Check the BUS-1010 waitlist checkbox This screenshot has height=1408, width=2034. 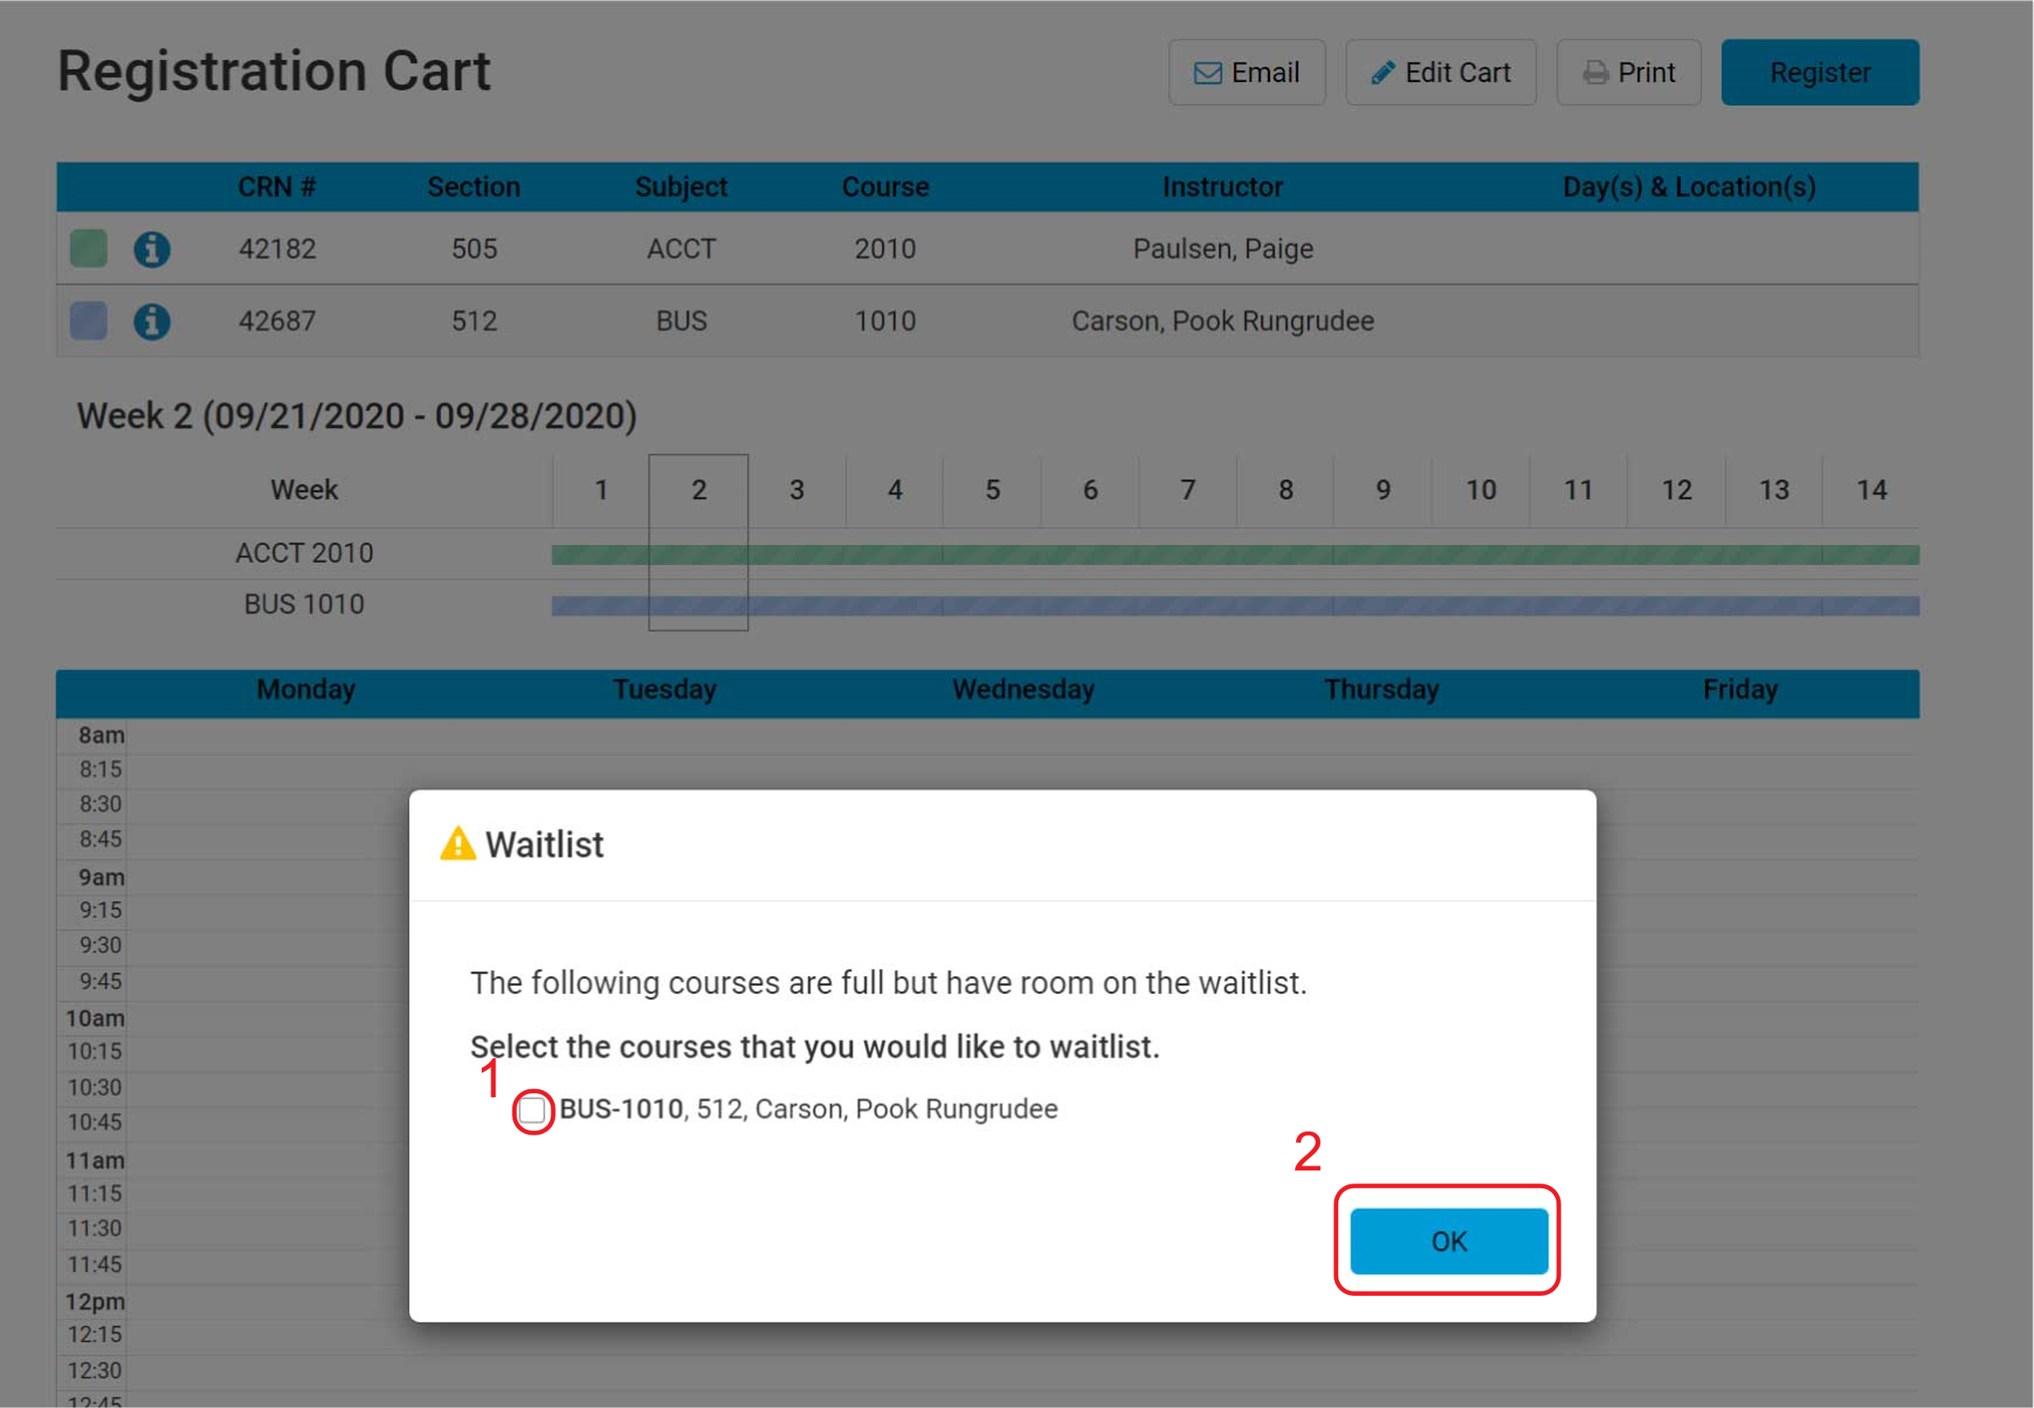pos(532,1109)
